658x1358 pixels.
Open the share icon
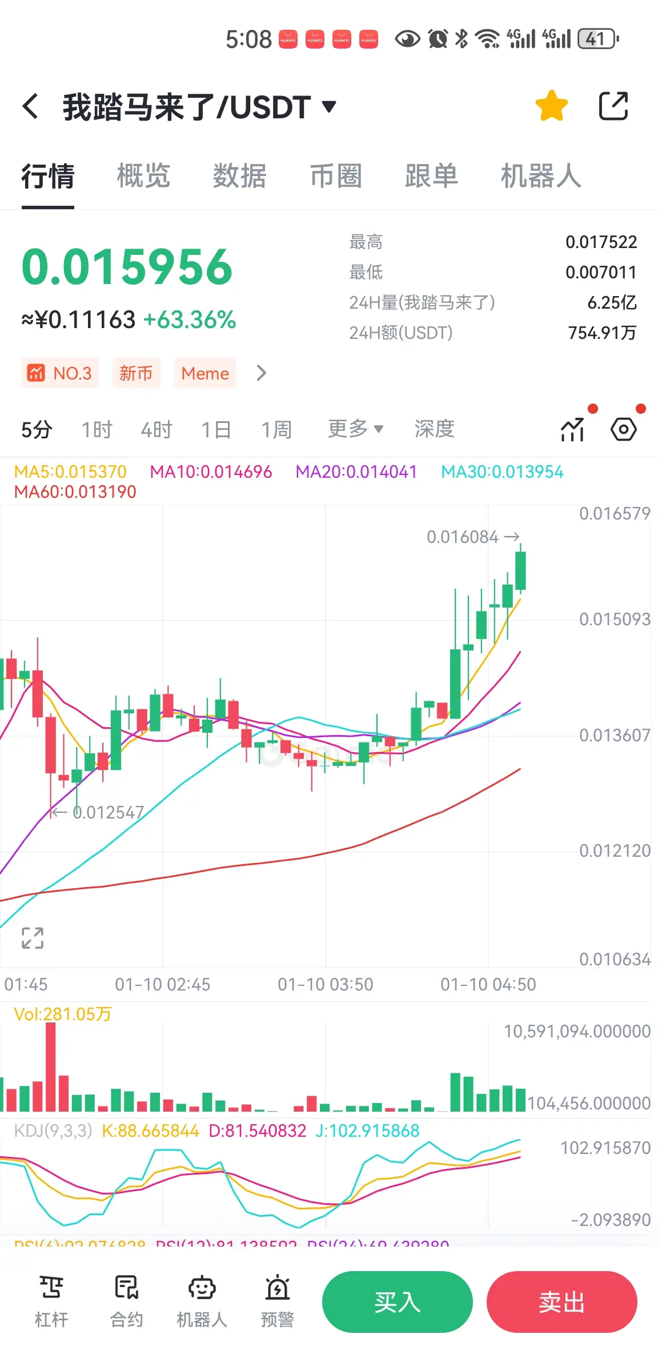coord(613,106)
